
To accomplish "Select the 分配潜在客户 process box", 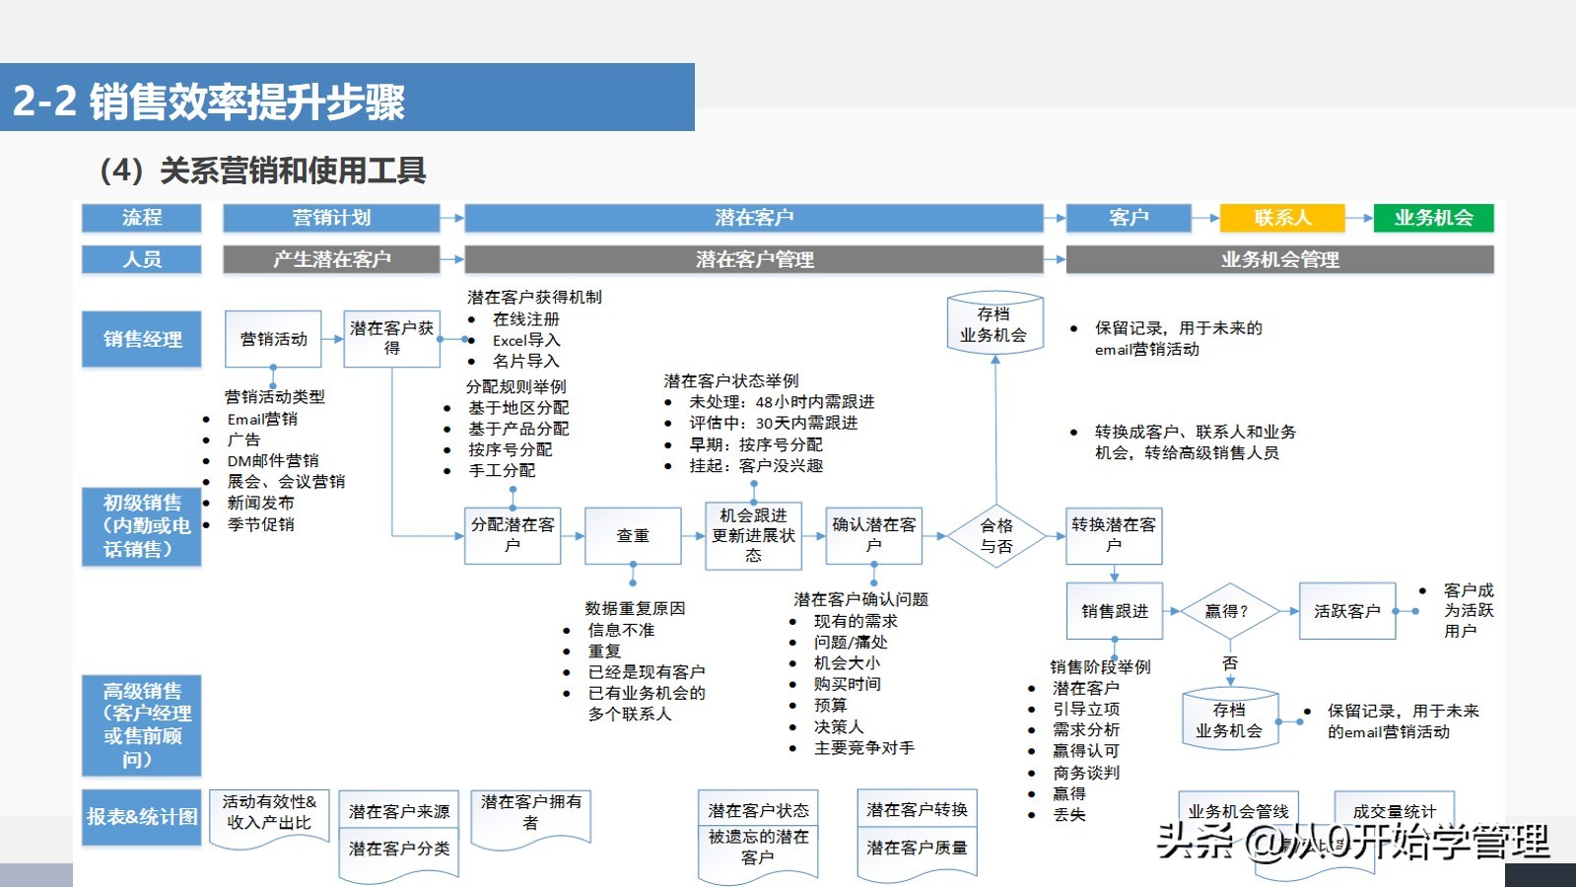I will (x=513, y=535).
